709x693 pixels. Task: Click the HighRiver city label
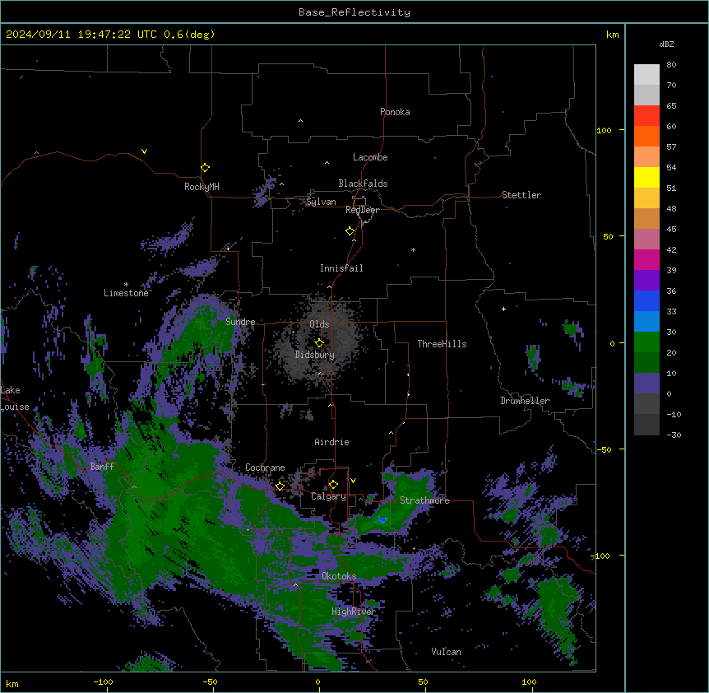(x=354, y=612)
